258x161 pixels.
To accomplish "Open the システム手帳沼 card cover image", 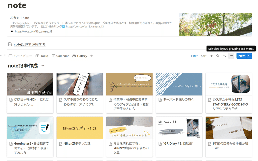I will click(229, 84).
